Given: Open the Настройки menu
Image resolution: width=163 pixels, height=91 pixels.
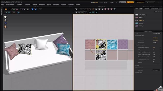Looking at the screenshot, I should pos(64,5).
